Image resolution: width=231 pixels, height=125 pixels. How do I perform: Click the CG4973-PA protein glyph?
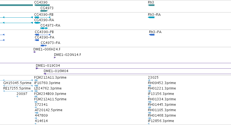pos(44,46)
